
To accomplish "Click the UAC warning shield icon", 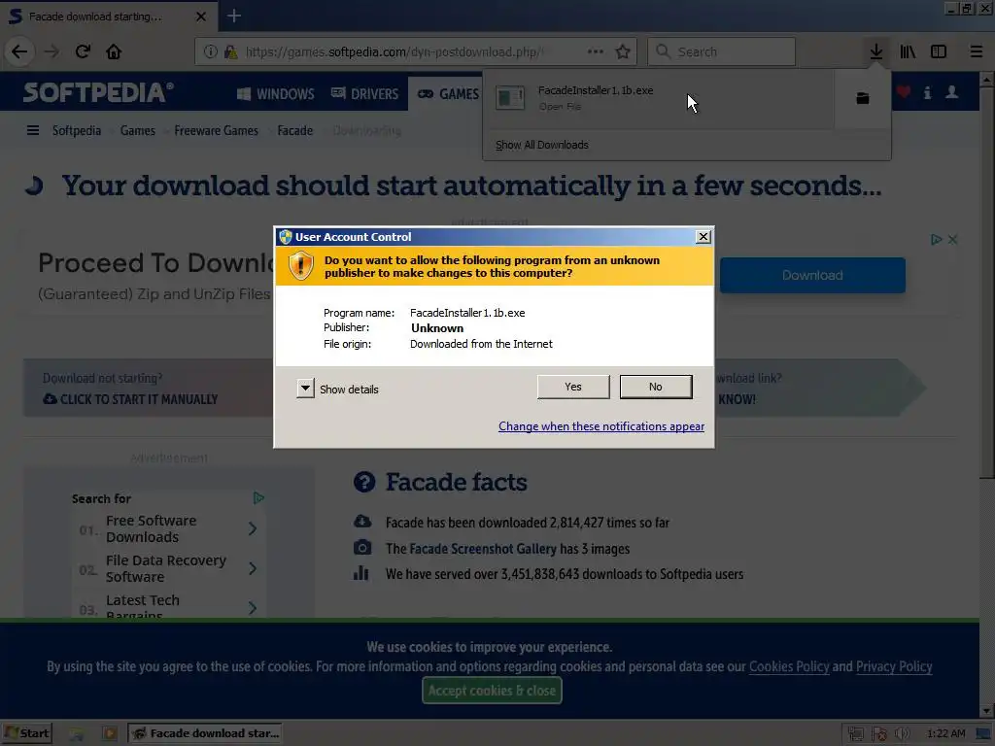I will [x=301, y=265].
